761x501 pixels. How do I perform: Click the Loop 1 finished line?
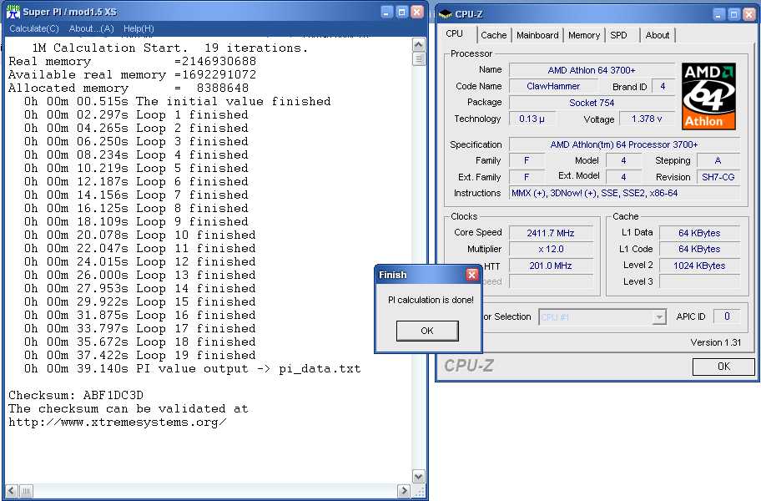(136, 115)
